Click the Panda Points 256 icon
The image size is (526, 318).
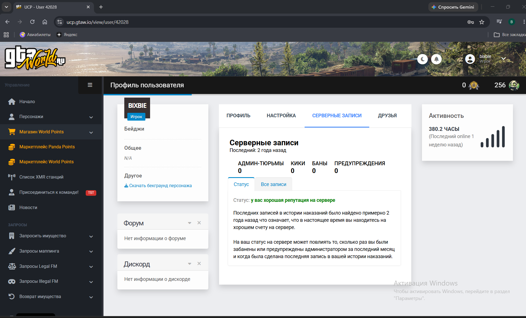tap(514, 85)
